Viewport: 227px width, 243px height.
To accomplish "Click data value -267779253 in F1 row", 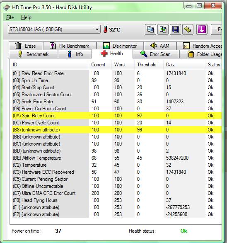I will (x=178, y=207).
